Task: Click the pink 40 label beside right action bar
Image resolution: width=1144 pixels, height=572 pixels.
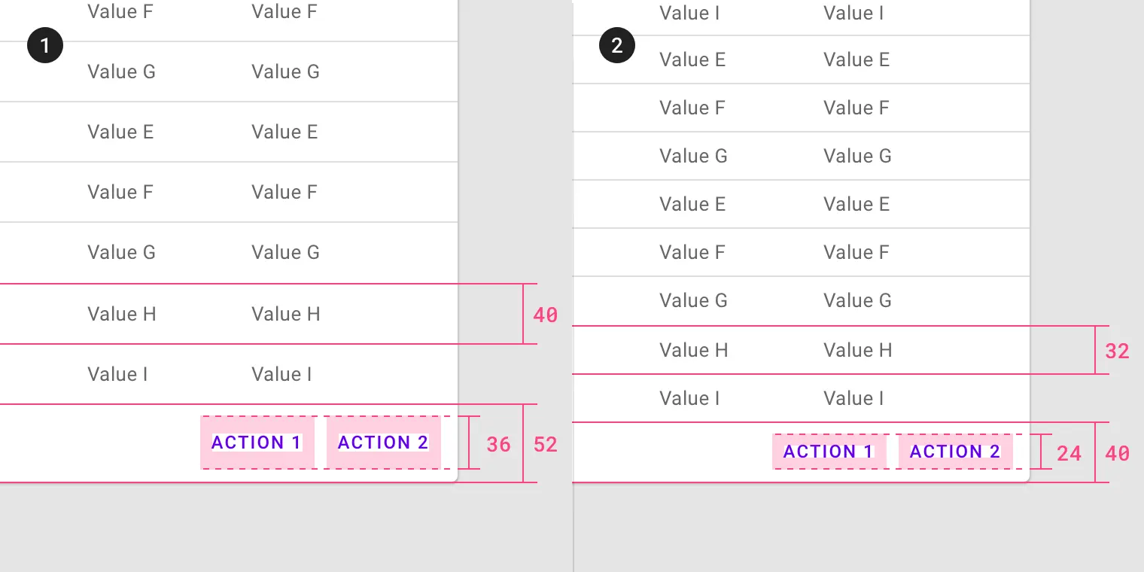Action: (1118, 454)
